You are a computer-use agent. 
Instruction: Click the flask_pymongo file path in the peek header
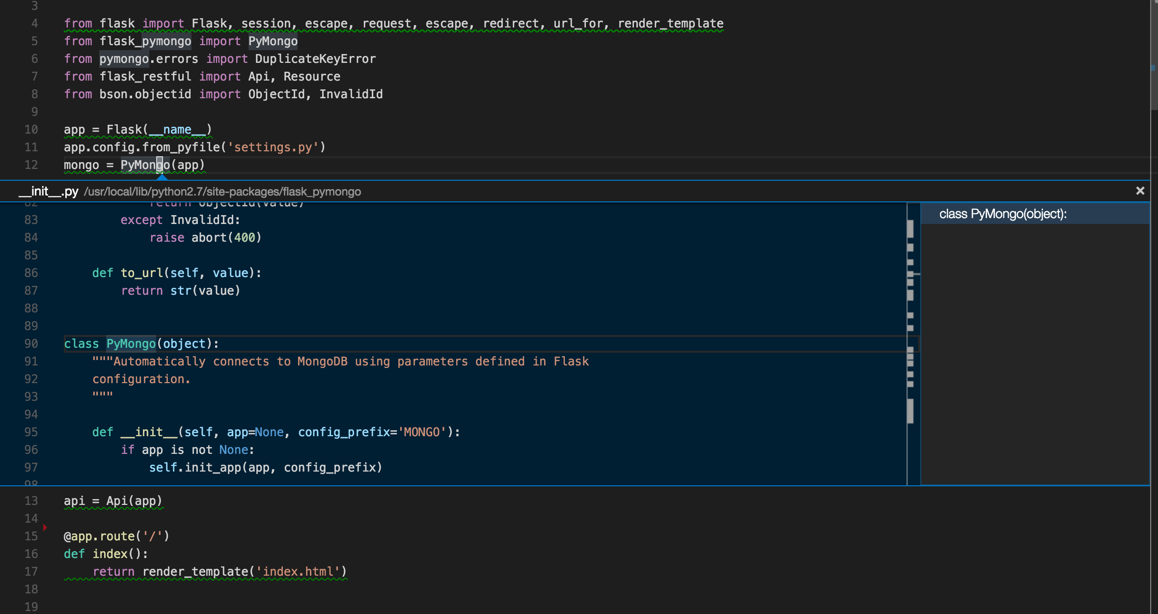(x=223, y=192)
